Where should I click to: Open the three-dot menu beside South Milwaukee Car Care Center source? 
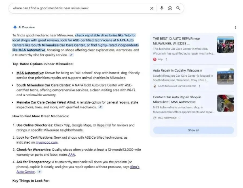click(199, 86)
